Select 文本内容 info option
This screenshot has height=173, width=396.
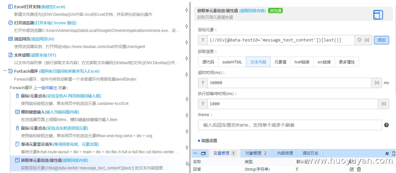(258, 62)
